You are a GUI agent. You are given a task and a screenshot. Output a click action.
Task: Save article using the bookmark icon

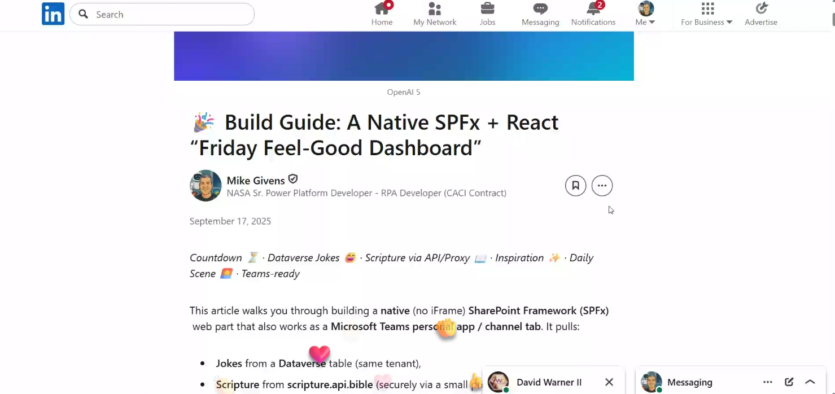(x=575, y=186)
